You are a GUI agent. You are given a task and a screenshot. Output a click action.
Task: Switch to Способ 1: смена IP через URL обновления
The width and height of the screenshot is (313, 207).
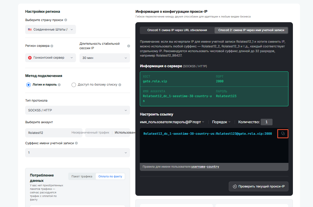coord(177,30)
